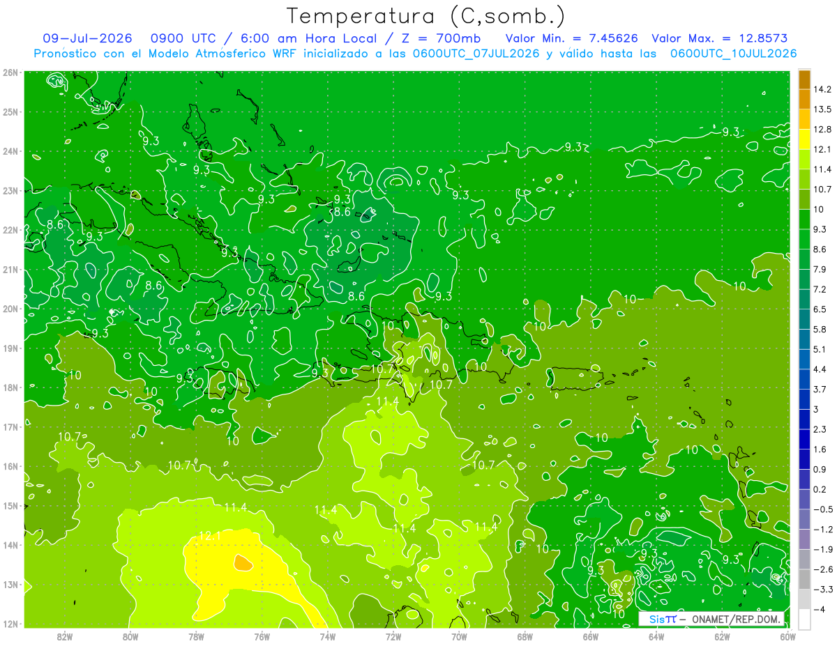Click the 14N latitude axis label
The width and height of the screenshot is (837, 646).
click(x=10, y=545)
